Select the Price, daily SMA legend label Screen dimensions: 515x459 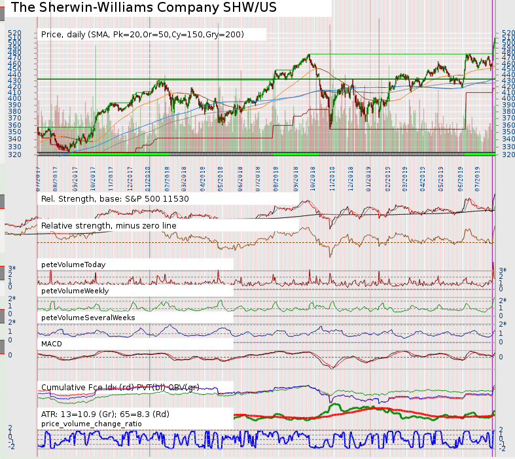tap(143, 35)
